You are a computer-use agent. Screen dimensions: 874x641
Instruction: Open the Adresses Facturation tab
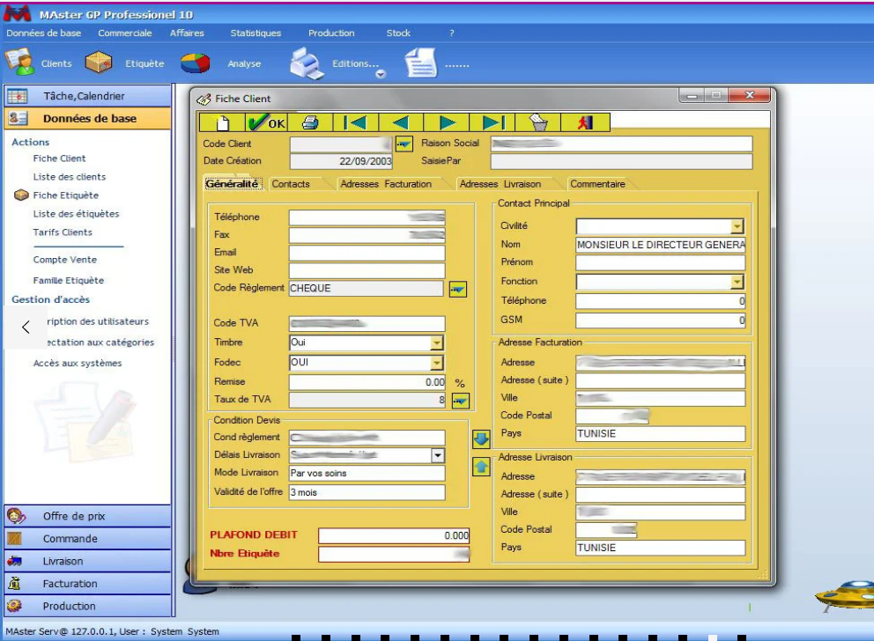pos(386,184)
